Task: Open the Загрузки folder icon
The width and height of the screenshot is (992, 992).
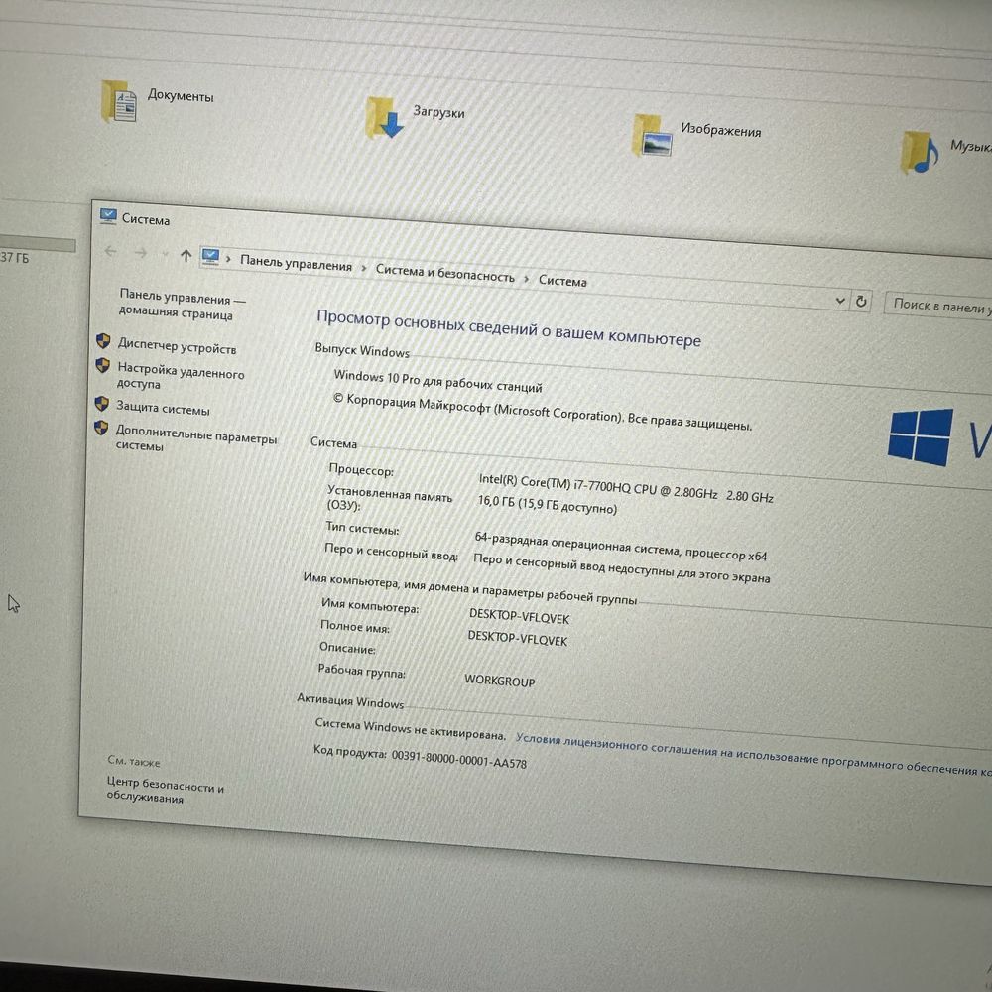Action: 384,118
